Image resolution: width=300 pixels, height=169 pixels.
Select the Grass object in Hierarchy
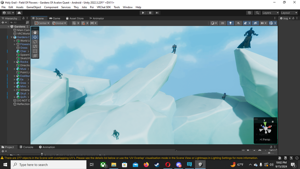click(24, 48)
